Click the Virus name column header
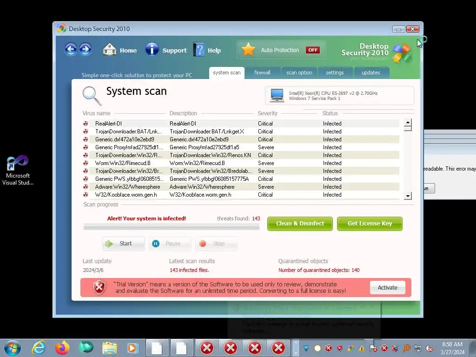The width and height of the screenshot is (476, 357). [x=97, y=113]
